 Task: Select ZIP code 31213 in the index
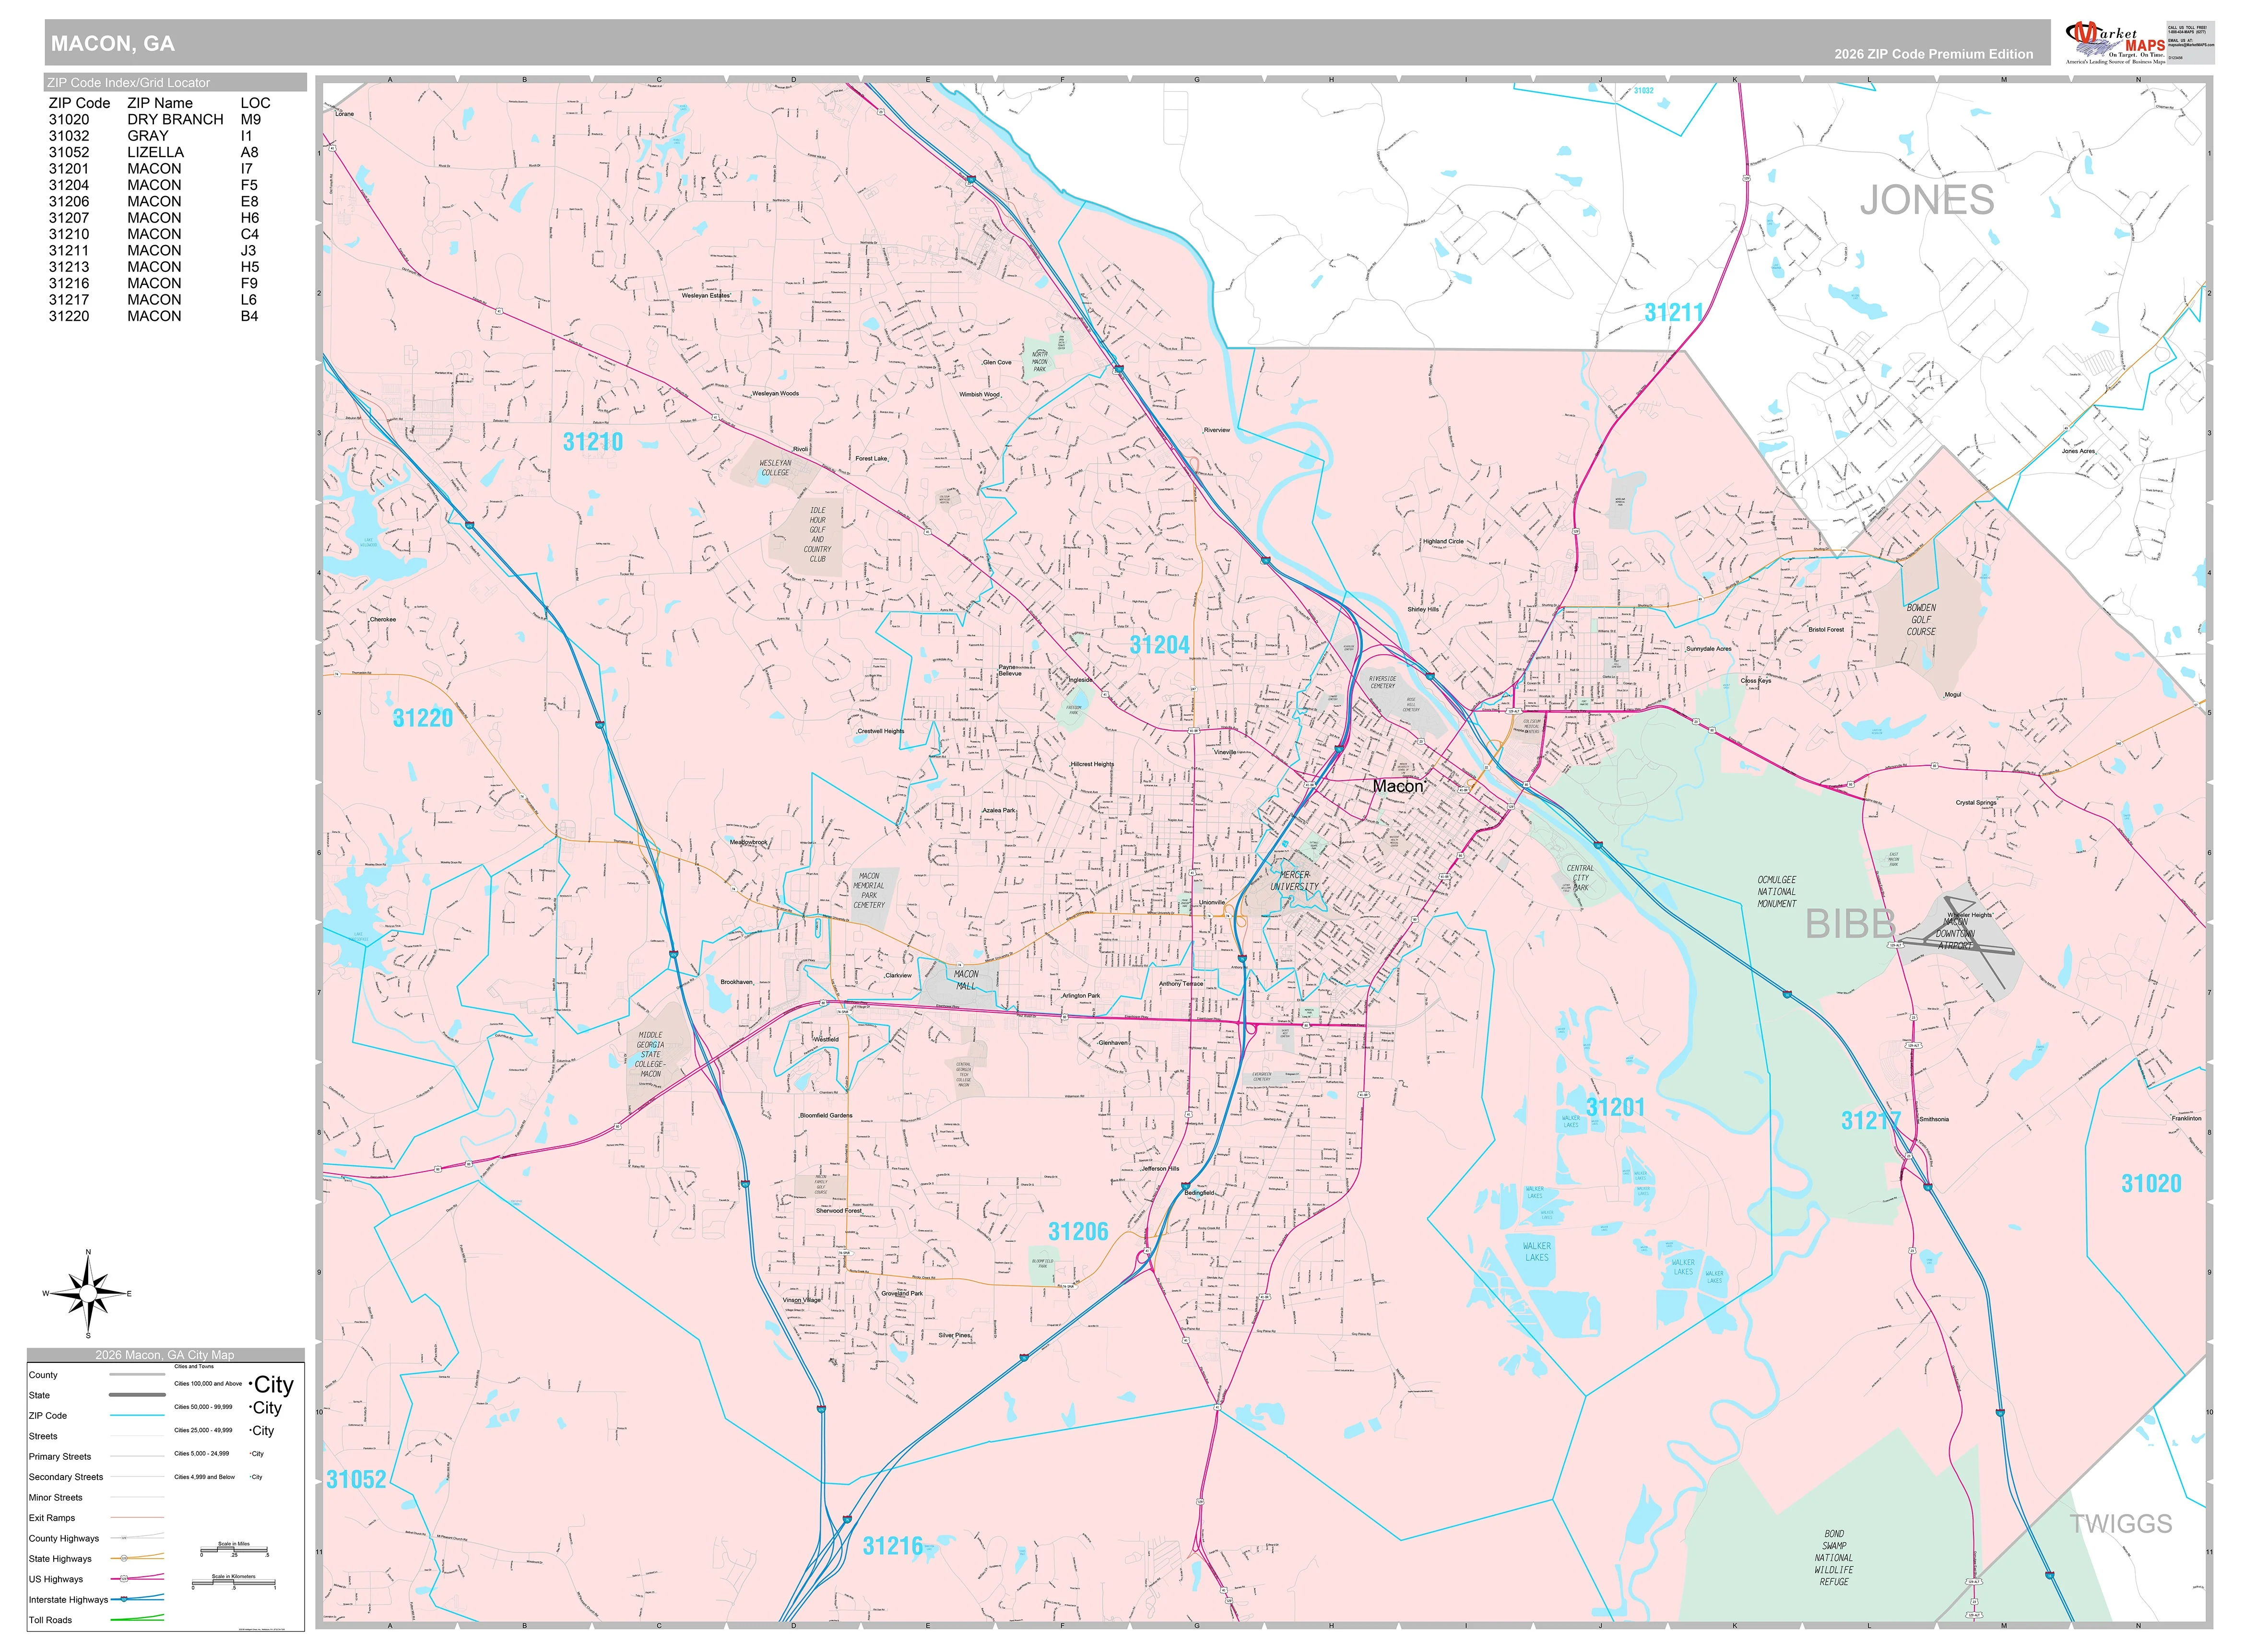69,267
